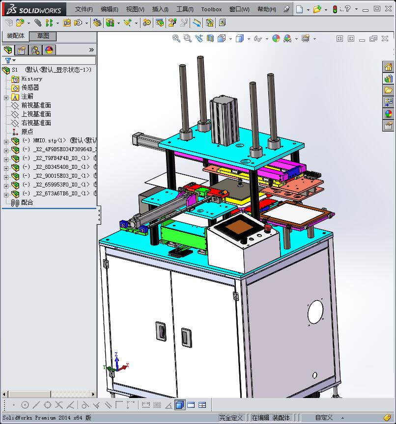Select the 上视基准面 plane
Viewport: 396px width, 424px height.
(x=36, y=114)
